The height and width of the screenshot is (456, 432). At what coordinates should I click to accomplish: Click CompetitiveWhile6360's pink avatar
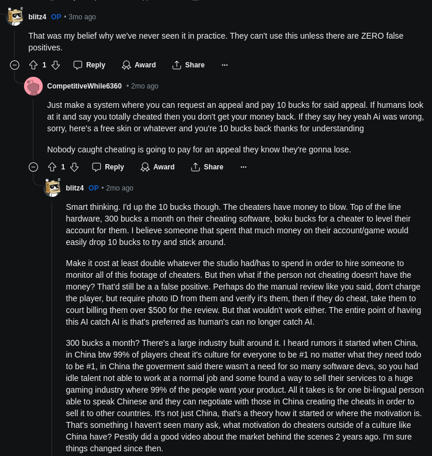33,86
